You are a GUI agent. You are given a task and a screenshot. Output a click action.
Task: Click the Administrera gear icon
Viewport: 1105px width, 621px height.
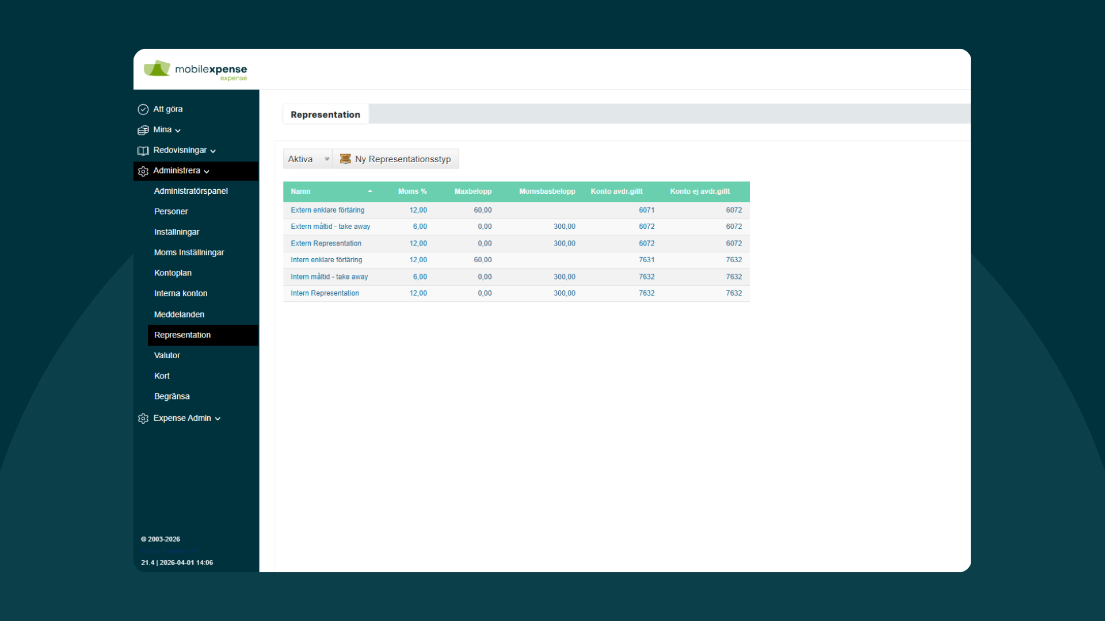[x=143, y=171]
